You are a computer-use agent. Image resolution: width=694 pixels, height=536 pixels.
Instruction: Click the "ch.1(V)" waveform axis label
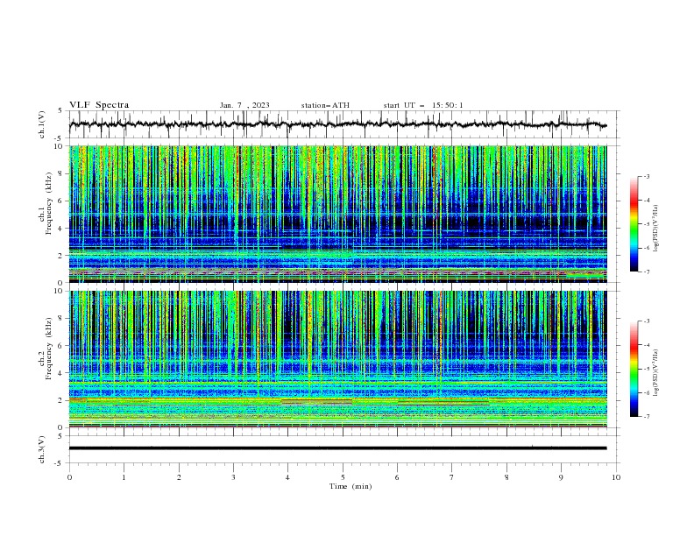point(42,124)
